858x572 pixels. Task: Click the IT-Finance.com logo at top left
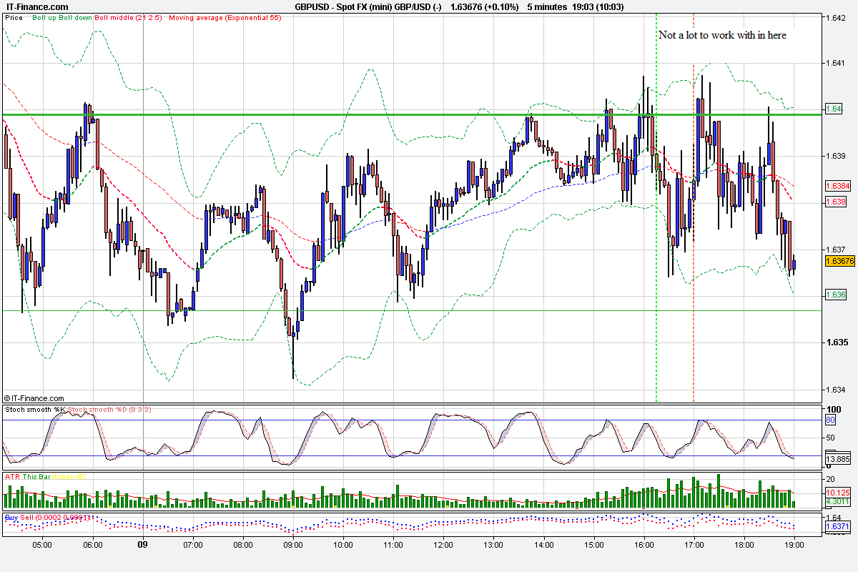36,6
